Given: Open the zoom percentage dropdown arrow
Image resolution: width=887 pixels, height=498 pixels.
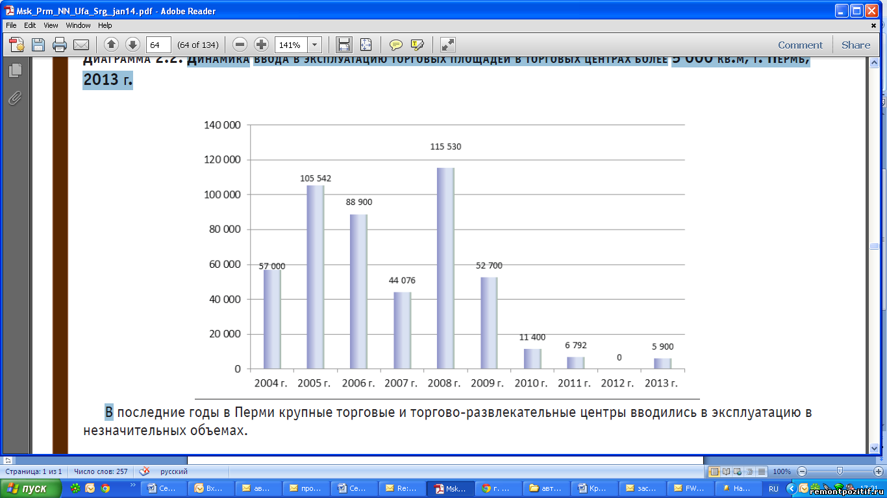Looking at the screenshot, I should (x=315, y=45).
